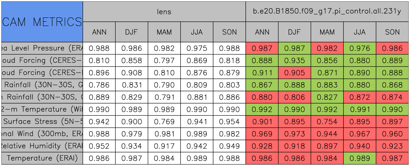Image resolution: width=410 pixels, height=166 pixels.
Task: Select the lens column group header
Action: click(x=164, y=12)
